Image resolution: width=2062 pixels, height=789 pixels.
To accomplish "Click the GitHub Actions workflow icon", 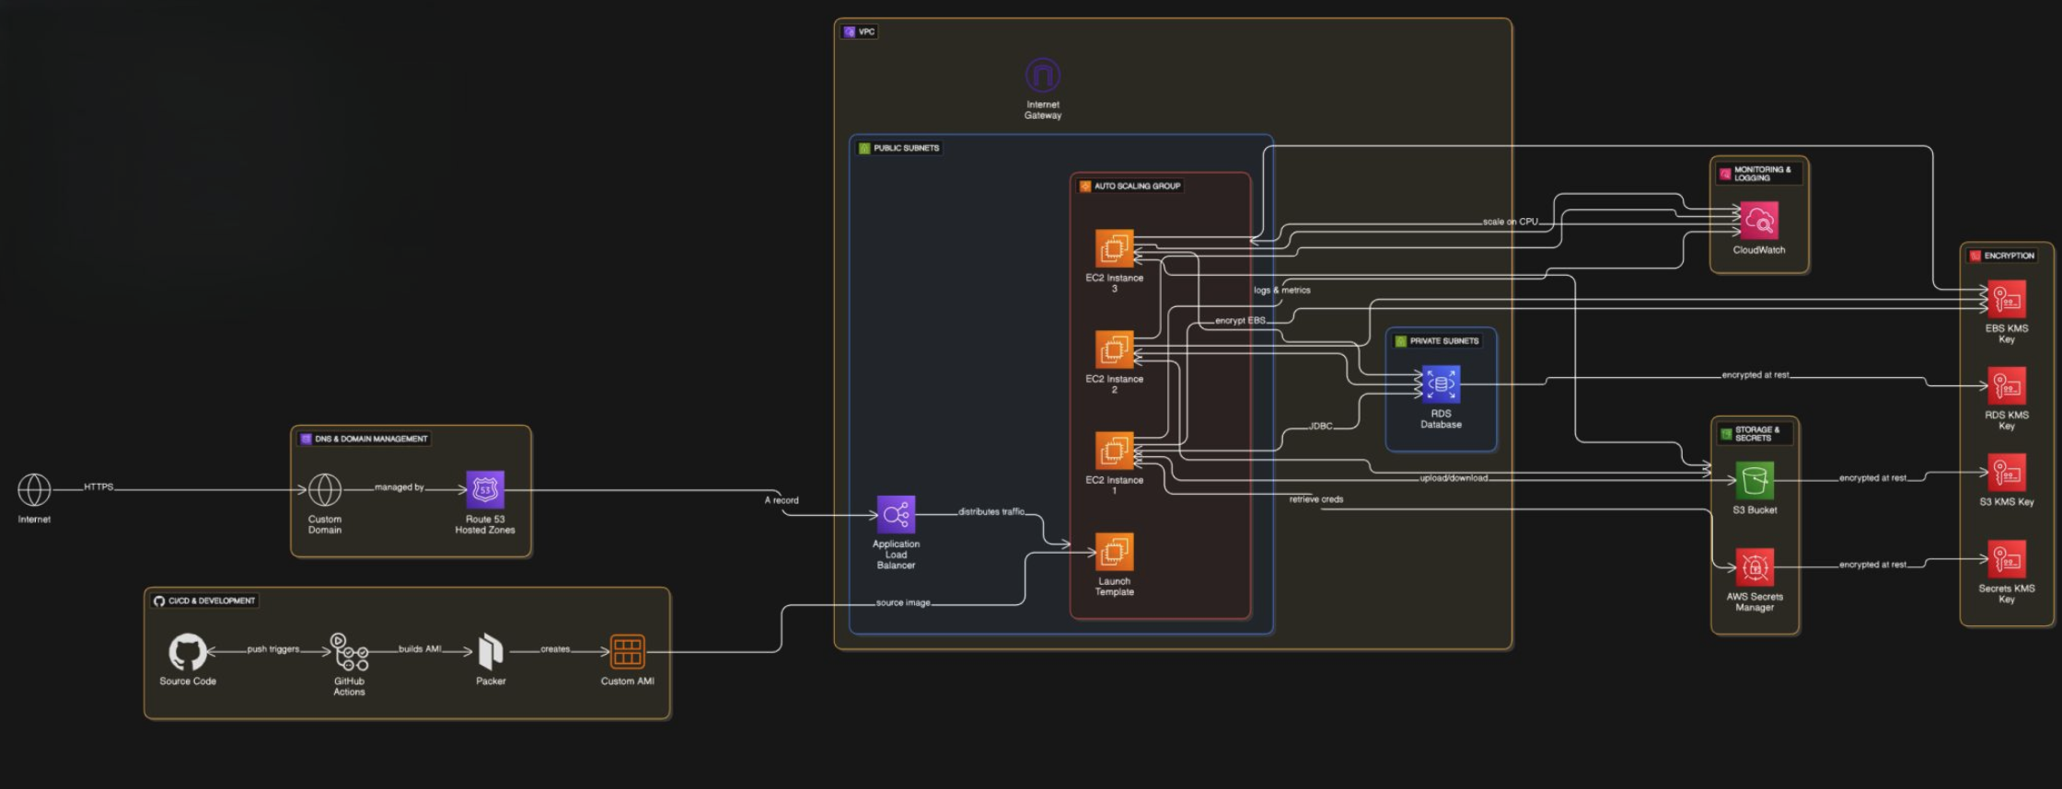I will click(349, 652).
